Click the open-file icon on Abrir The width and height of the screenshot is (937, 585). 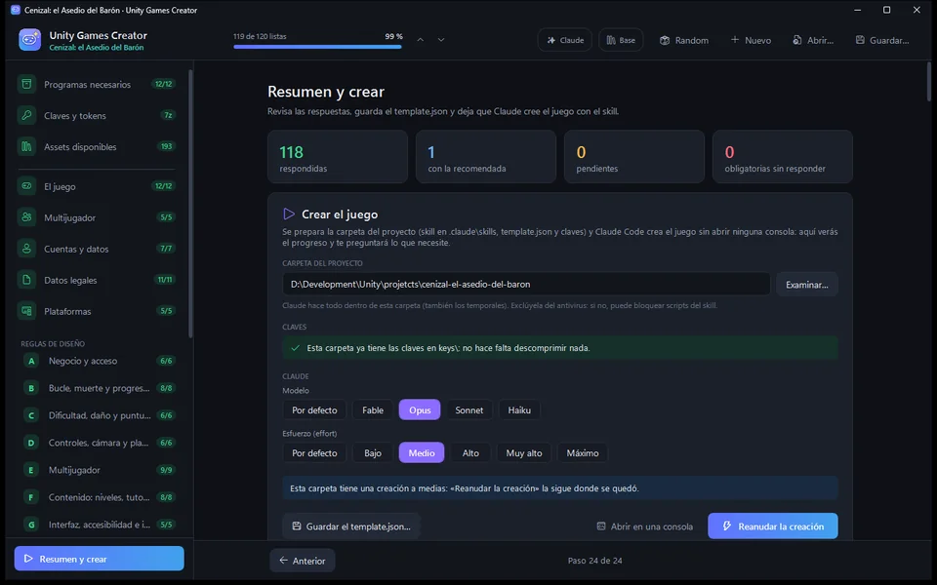point(797,40)
